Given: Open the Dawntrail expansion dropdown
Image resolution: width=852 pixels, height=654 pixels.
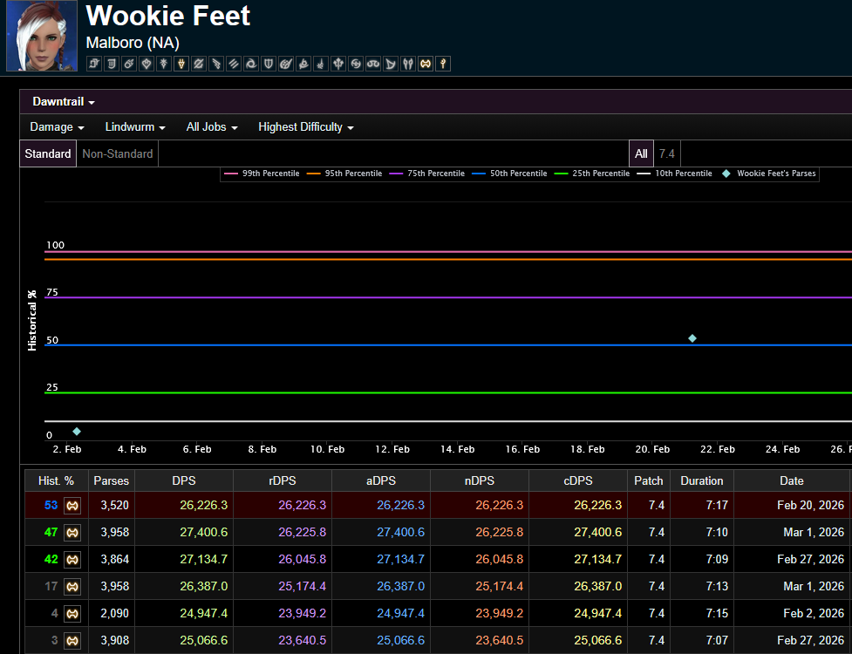Looking at the screenshot, I should tap(64, 102).
